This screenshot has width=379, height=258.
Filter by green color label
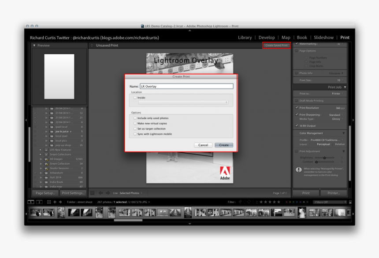(294, 202)
